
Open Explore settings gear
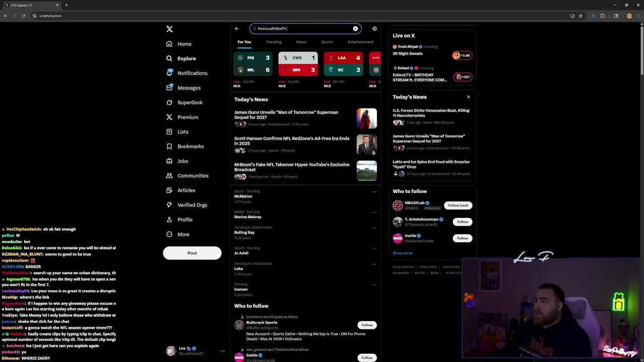point(374,29)
